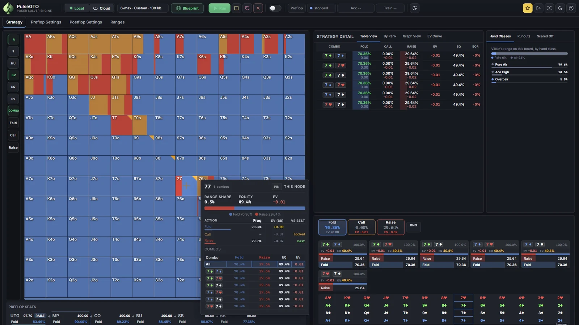Switch theme with the moon icon
This screenshot has height=325, width=579.
pyautogui.click(x=560, y=8)
